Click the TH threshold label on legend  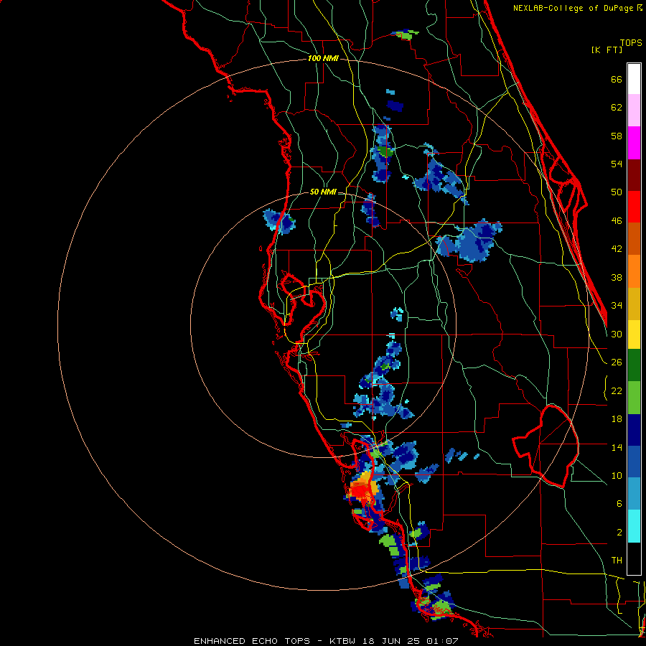tap(617, 561)
